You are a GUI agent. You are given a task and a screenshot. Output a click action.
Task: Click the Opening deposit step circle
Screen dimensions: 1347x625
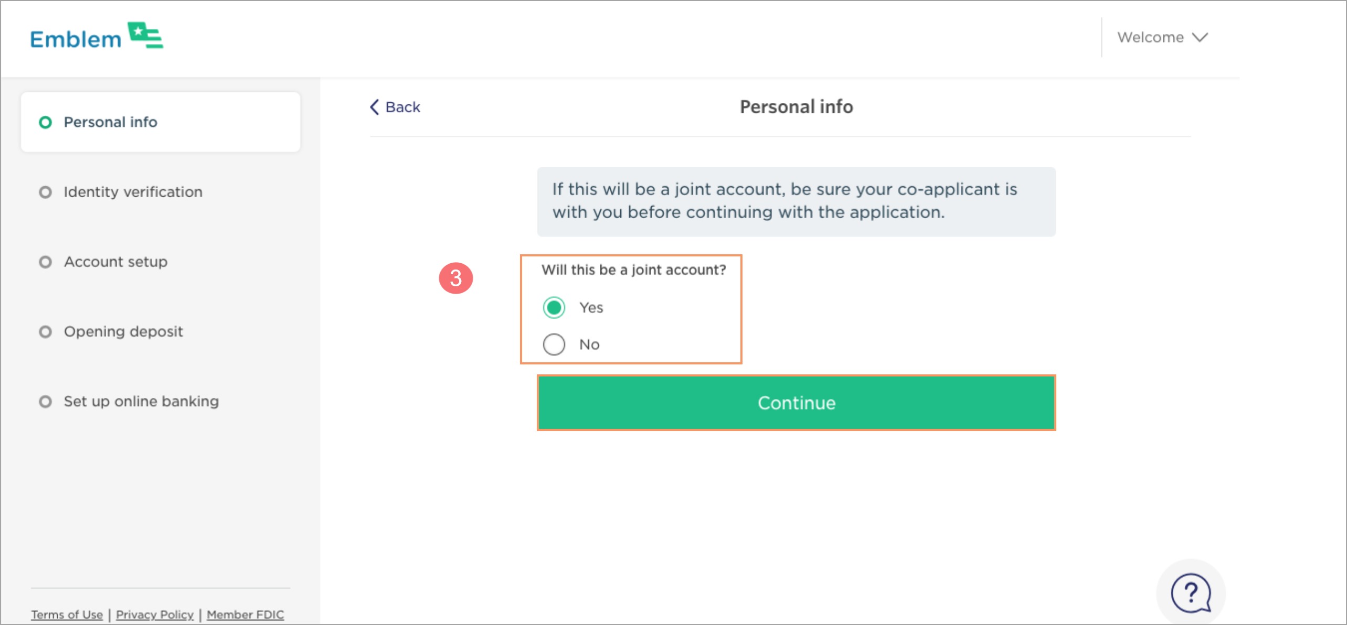[x=46, y=331]
